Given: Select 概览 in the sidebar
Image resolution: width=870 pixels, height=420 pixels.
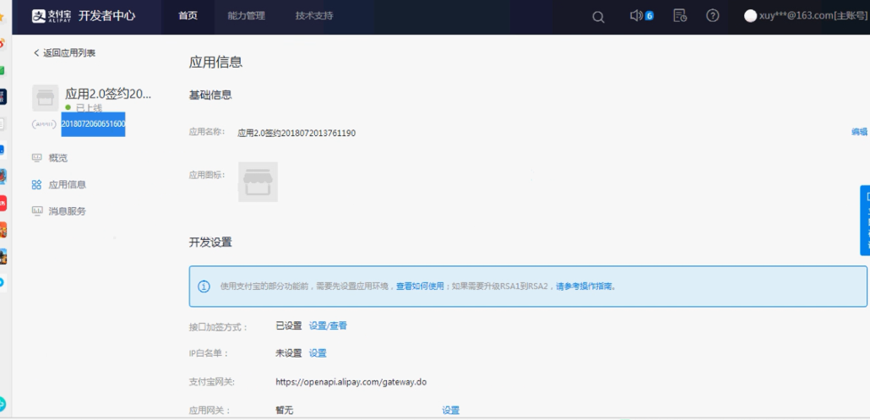Looking at the screenshot, I should tap(57, 158).
